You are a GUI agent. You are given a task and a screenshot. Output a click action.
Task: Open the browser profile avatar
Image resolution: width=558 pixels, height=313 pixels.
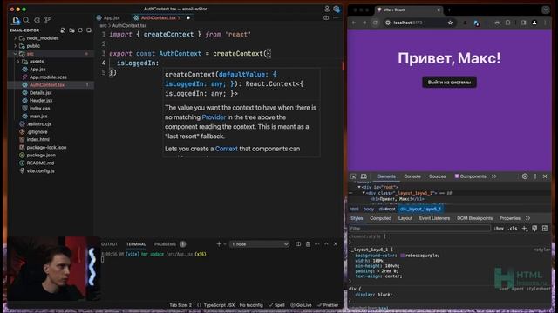pyautogui.click(x=534, y=23)
